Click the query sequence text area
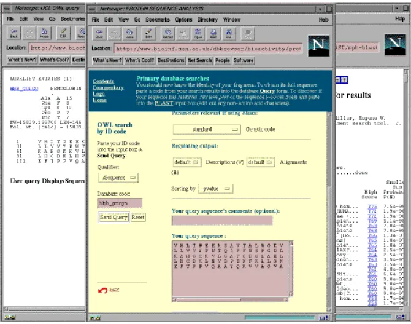411x324 pixels. point(230,269)
